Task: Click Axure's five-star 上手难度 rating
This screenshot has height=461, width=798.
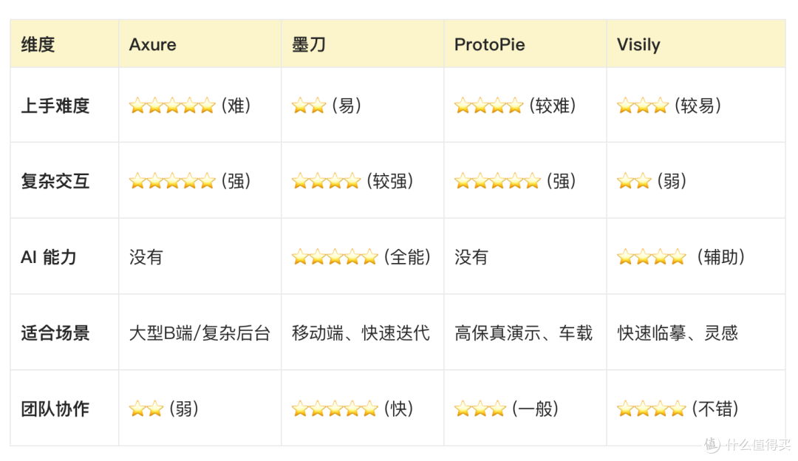Action: 190,106
